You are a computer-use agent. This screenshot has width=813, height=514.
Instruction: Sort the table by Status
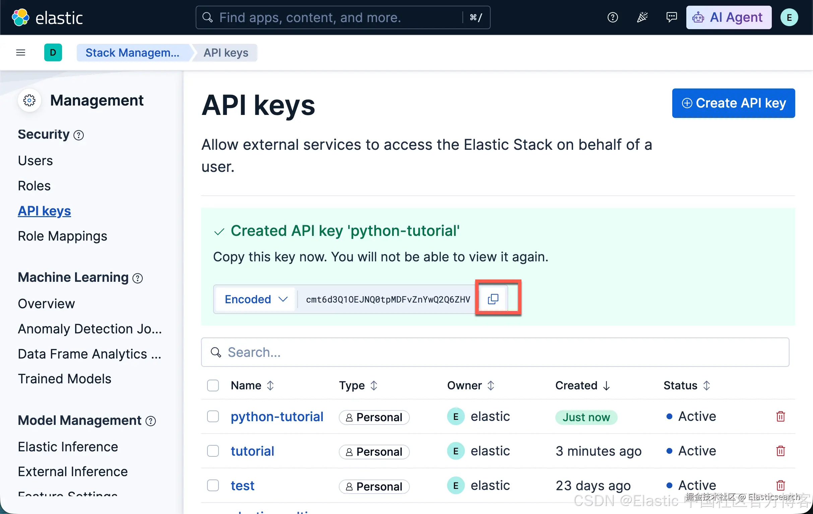pyautogui.click(x=687, y=385)
